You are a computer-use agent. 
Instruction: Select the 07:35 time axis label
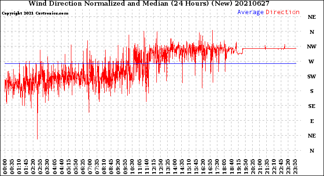(97, 167)
